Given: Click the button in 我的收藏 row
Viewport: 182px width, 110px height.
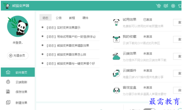Looking at the screenshot, I should tap(177, 39).
